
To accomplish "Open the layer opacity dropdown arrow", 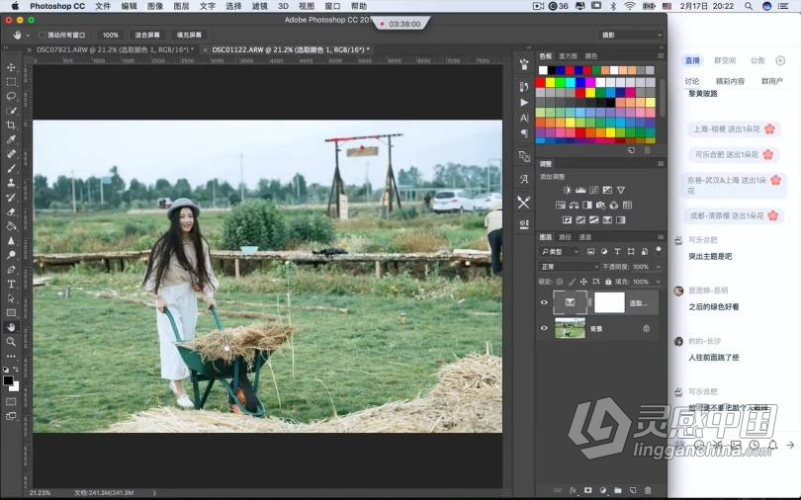I will 658,267.
